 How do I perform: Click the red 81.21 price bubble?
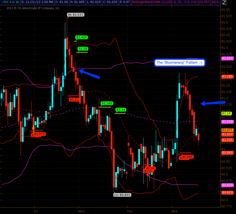pyautogui.click(x=74, y=100)
